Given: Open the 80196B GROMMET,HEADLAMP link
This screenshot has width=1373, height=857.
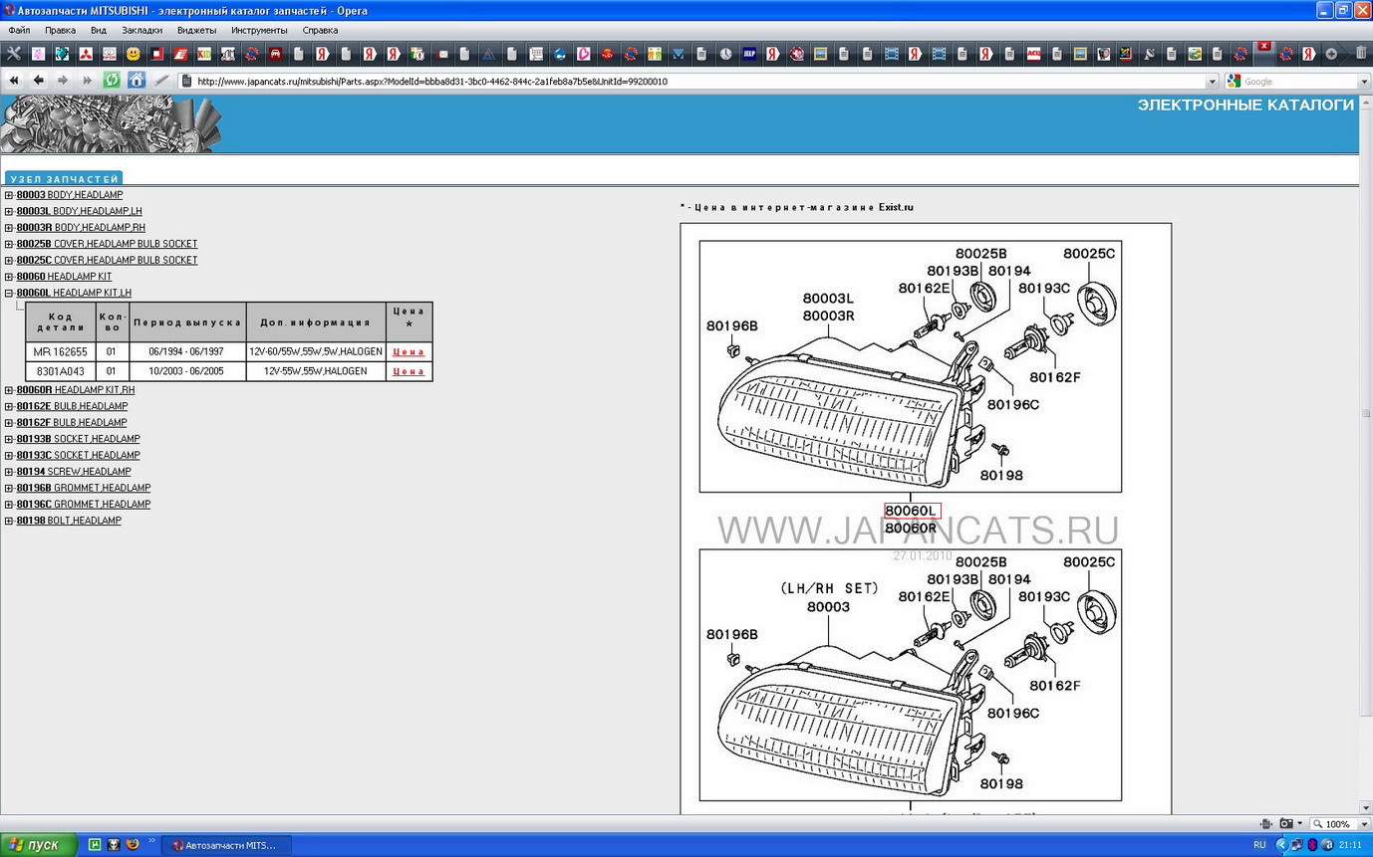Looking at the screenshot, I should 84,488.
